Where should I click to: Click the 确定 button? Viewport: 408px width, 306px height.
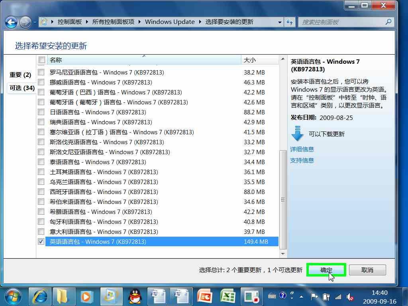pos(326,270)
